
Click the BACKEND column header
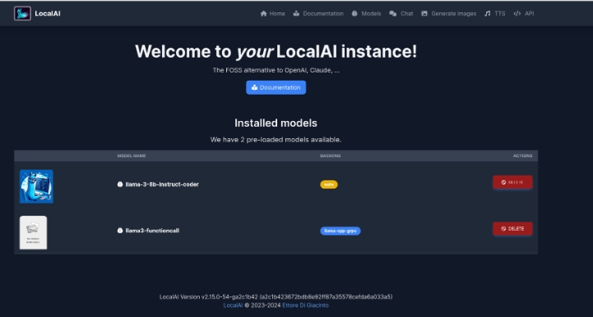[x=330, y=156]
